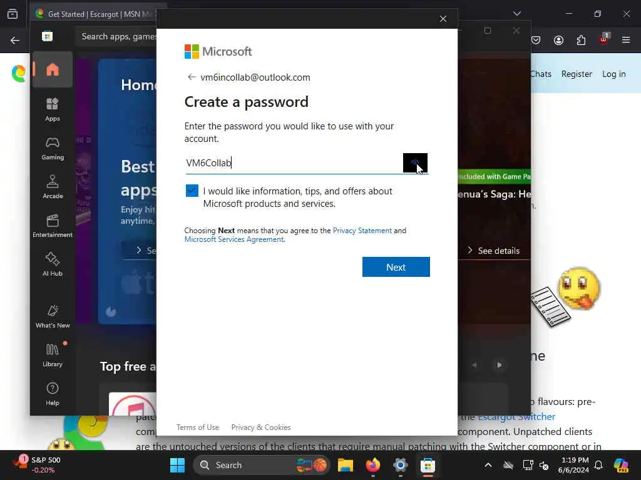The width and height of the screenshot is (641, 480).
Task: Go to the previous Store carousel slide
Action: pos(474,365)
